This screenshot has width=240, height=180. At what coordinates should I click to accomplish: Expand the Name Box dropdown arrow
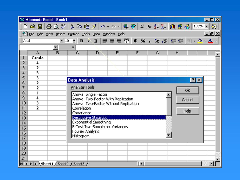(56, 47)
